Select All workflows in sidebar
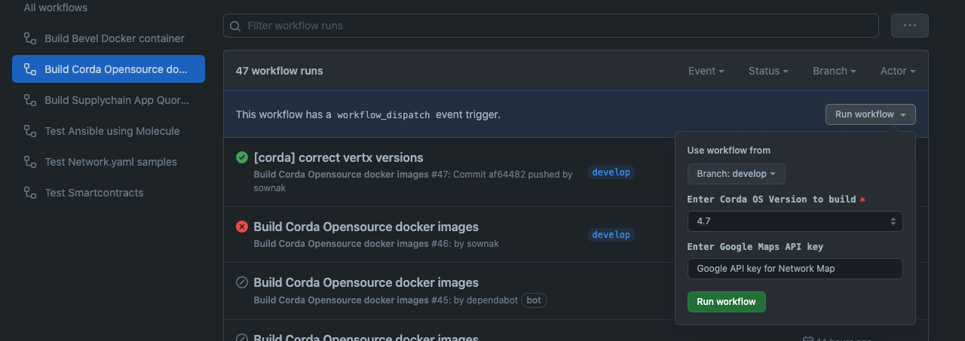Image resolution: width=965 pixels, height=341 pixels. click(56, 8)
